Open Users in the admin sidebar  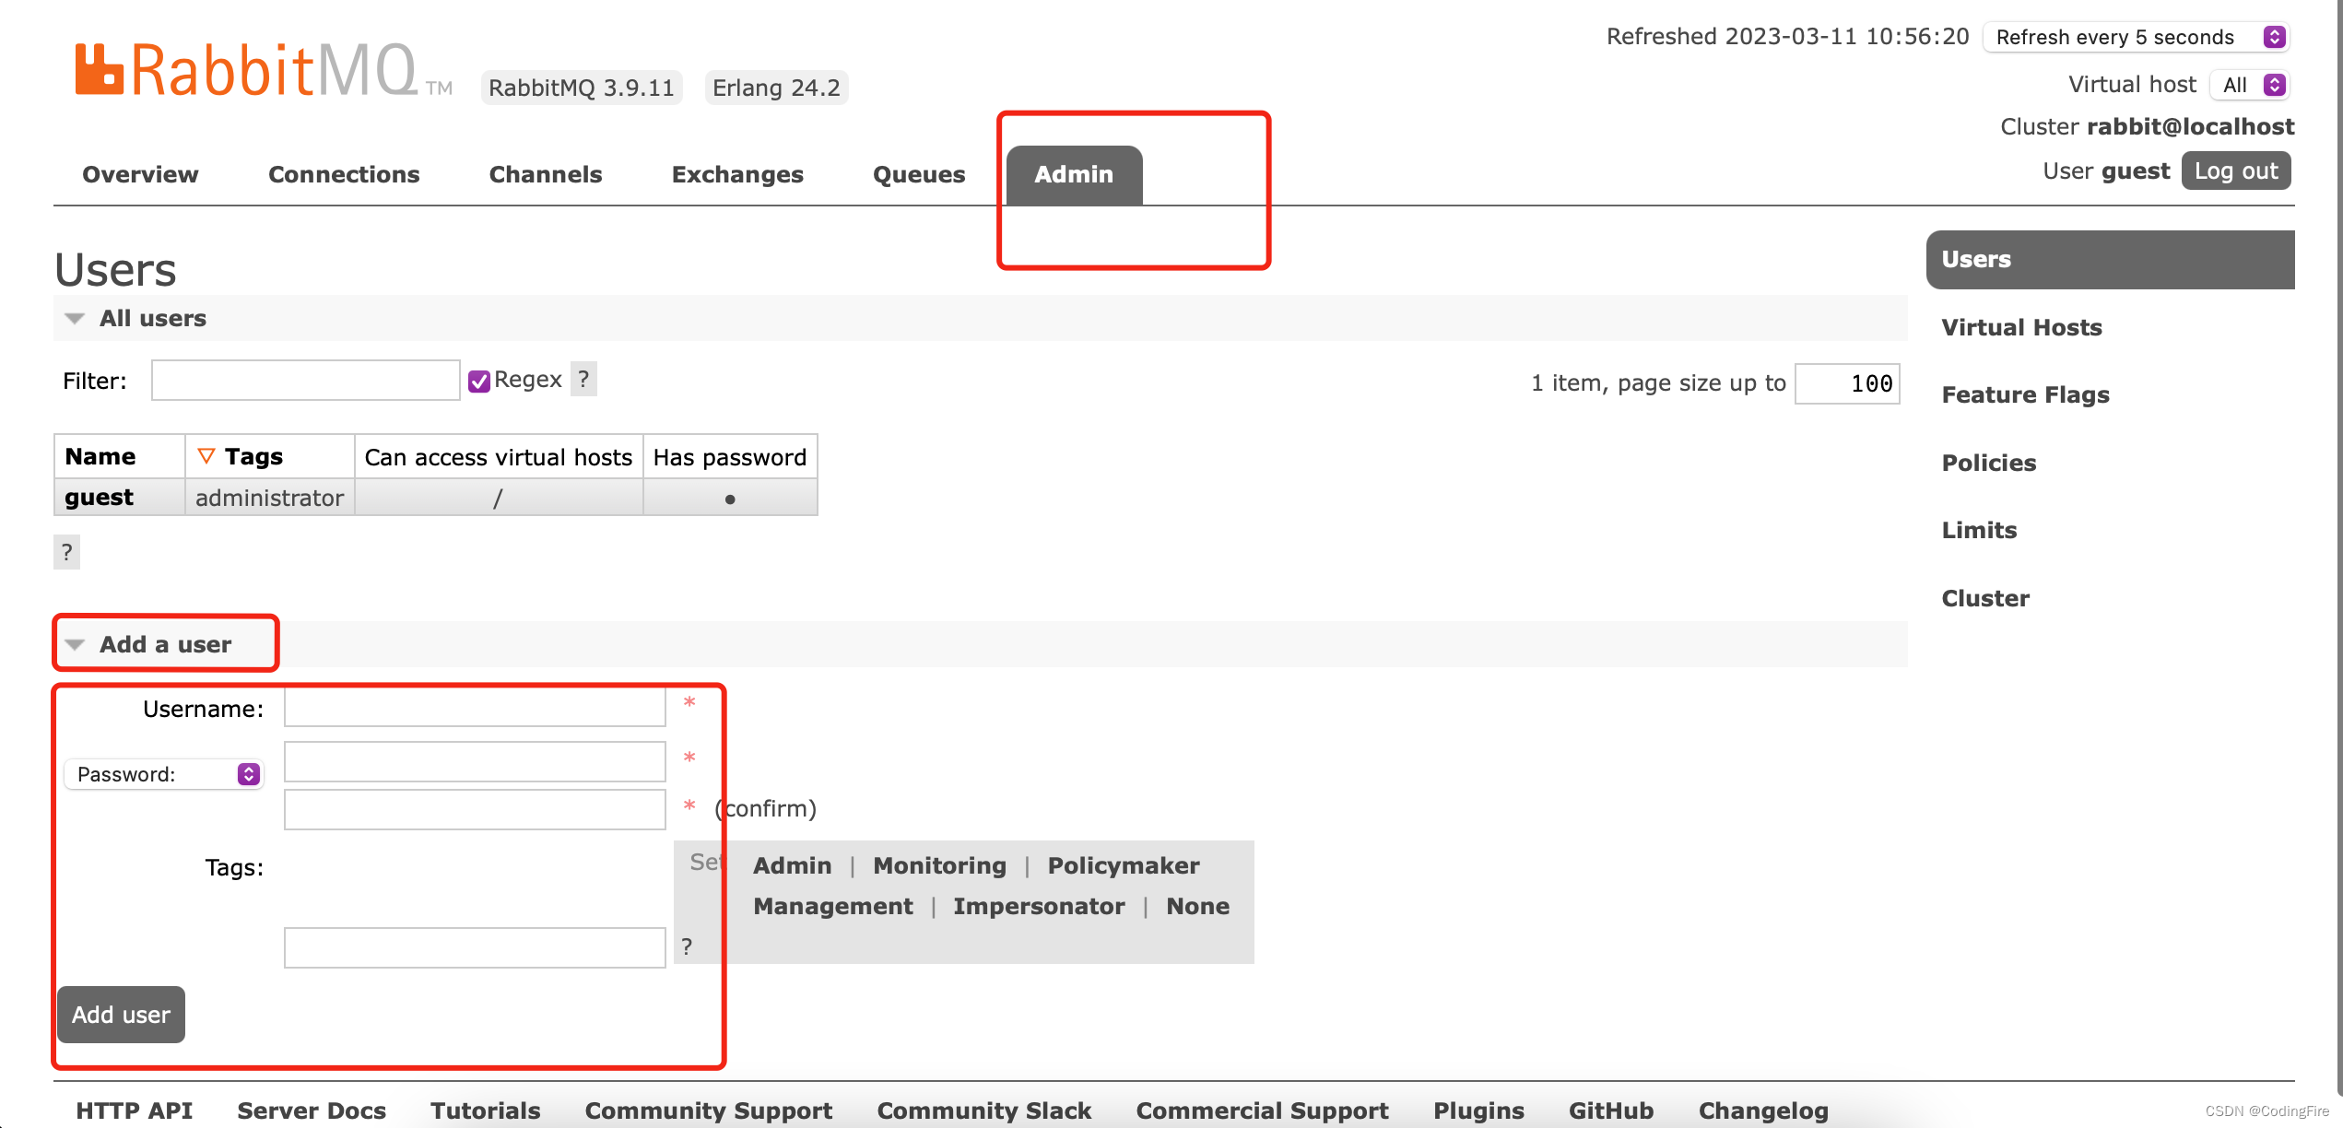2110,259
